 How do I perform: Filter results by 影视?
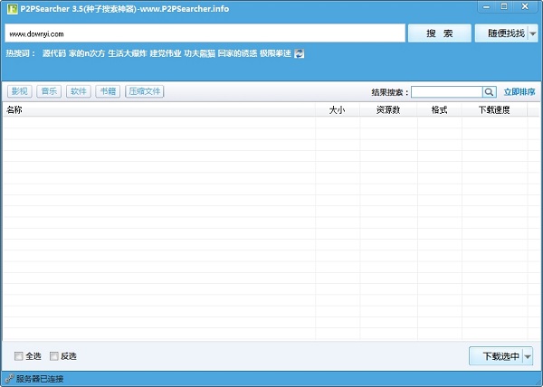click(20, 91)
